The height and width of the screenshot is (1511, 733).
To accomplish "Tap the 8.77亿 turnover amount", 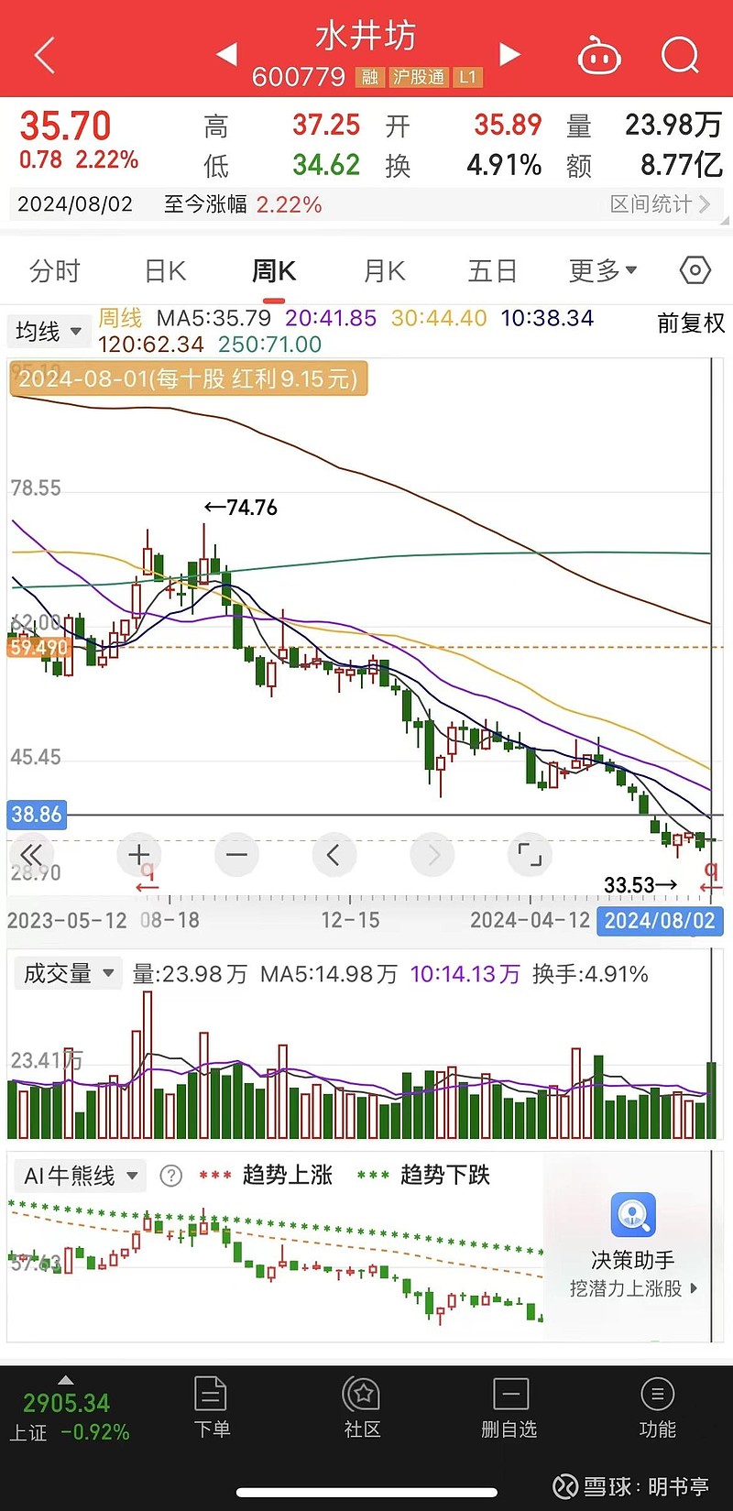I will [682, 165].
